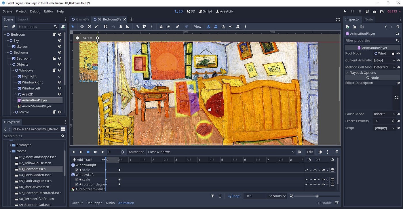Toggle the loc key-insertion button
The height and width of the screenshot is (209, 403).
209,26
